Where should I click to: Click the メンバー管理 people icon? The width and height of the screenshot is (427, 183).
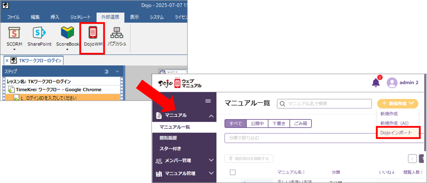159,161
